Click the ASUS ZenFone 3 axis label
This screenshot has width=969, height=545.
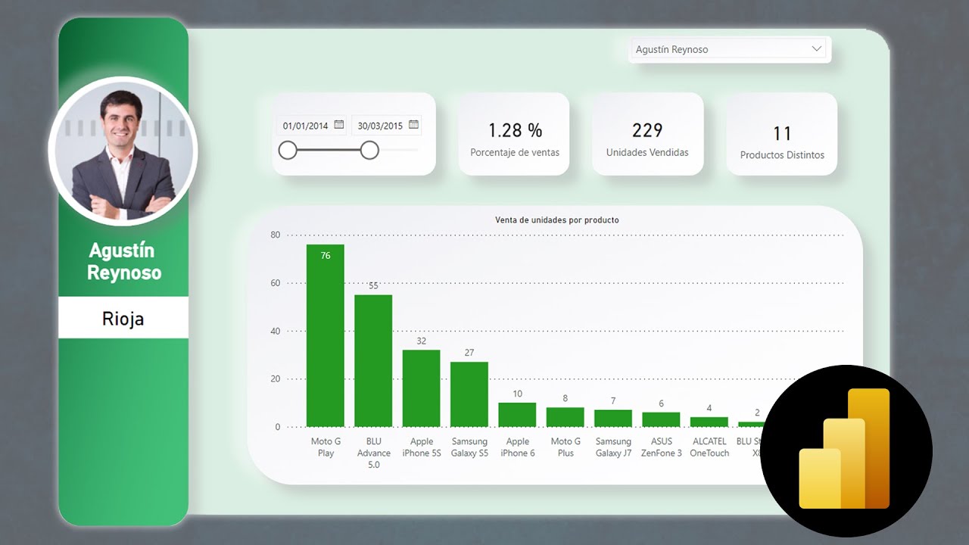(x=662, y=447)
